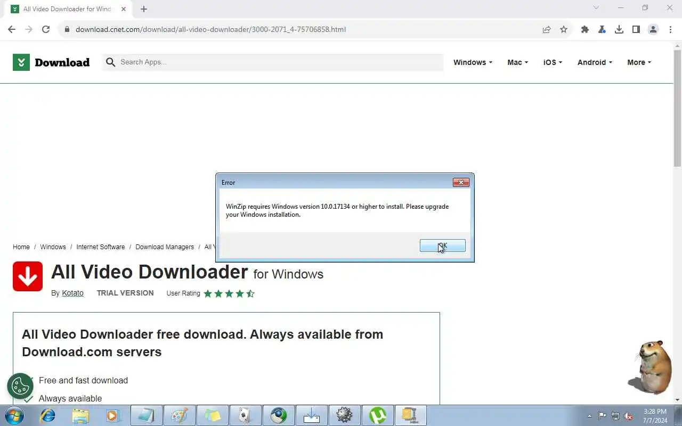
Task: Open the Chrome Labs flask icon
Action: pyautogui.click(x=602, y=29)
